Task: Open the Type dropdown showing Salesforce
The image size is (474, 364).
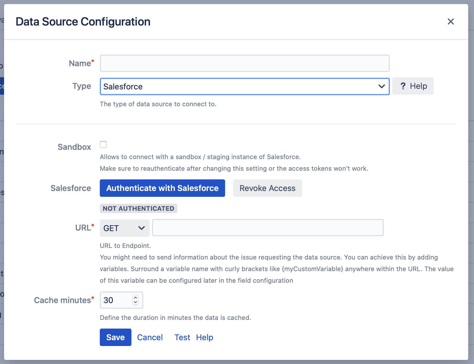Action: [245, 87]
